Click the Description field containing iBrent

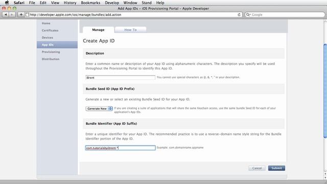(121, 78)
